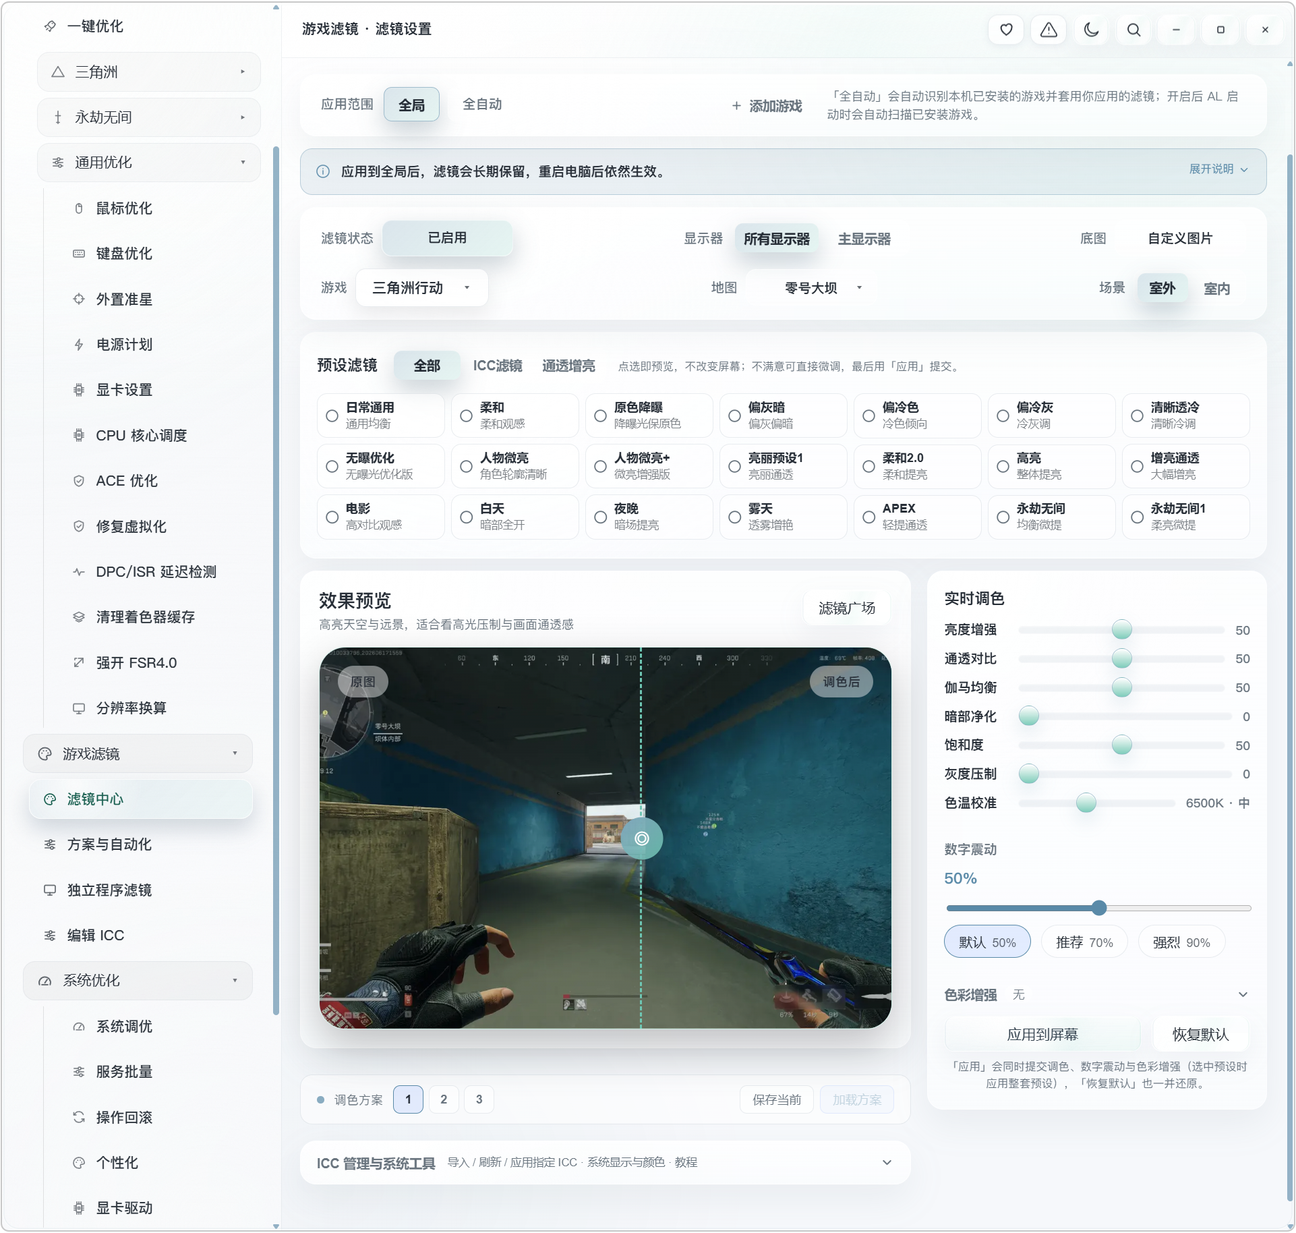This screenshot has width=1296, height=1233.
Task: Click the 添加游戏 button
Action: click(x=767, y=106)
